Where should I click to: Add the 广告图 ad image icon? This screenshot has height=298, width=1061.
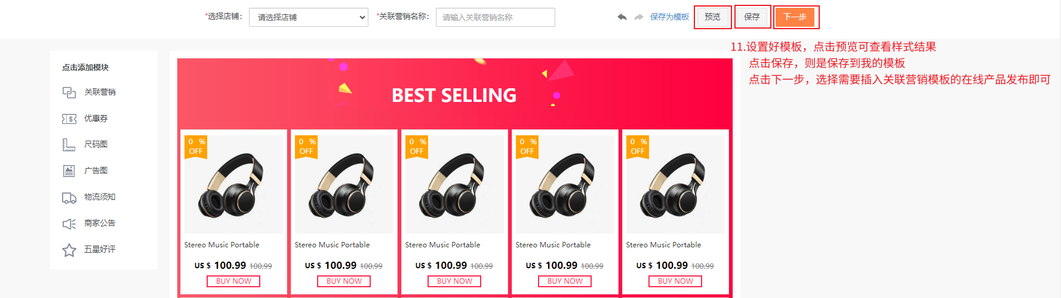point(69,171)
